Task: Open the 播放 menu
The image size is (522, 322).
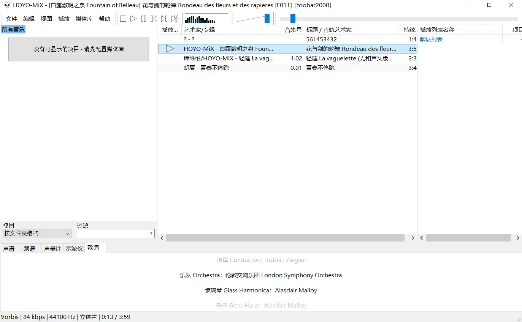Action: (63, 18)
